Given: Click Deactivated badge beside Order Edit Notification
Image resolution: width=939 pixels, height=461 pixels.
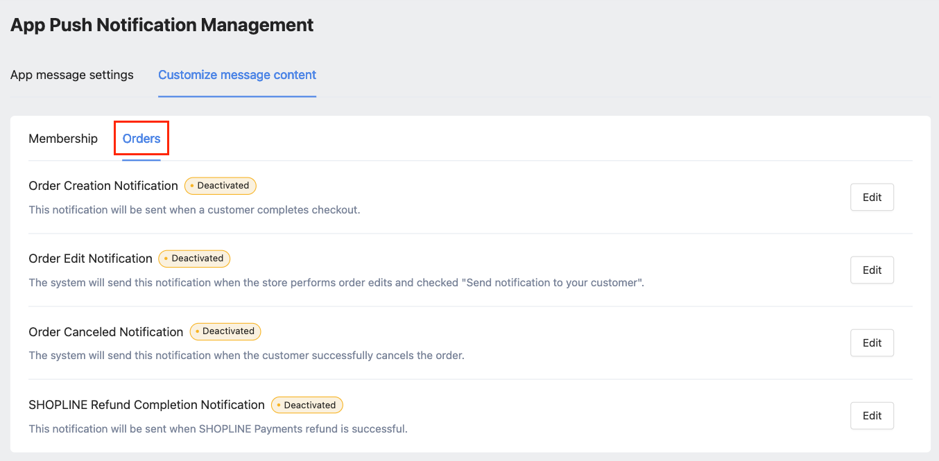Looking at the screenshot, I should point(194,259).
